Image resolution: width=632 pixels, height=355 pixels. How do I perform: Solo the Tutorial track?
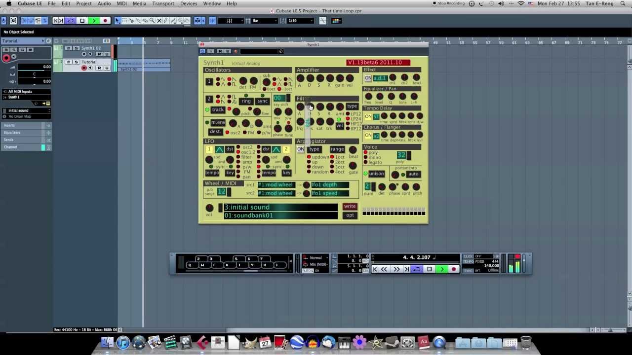tap(76, 62)
